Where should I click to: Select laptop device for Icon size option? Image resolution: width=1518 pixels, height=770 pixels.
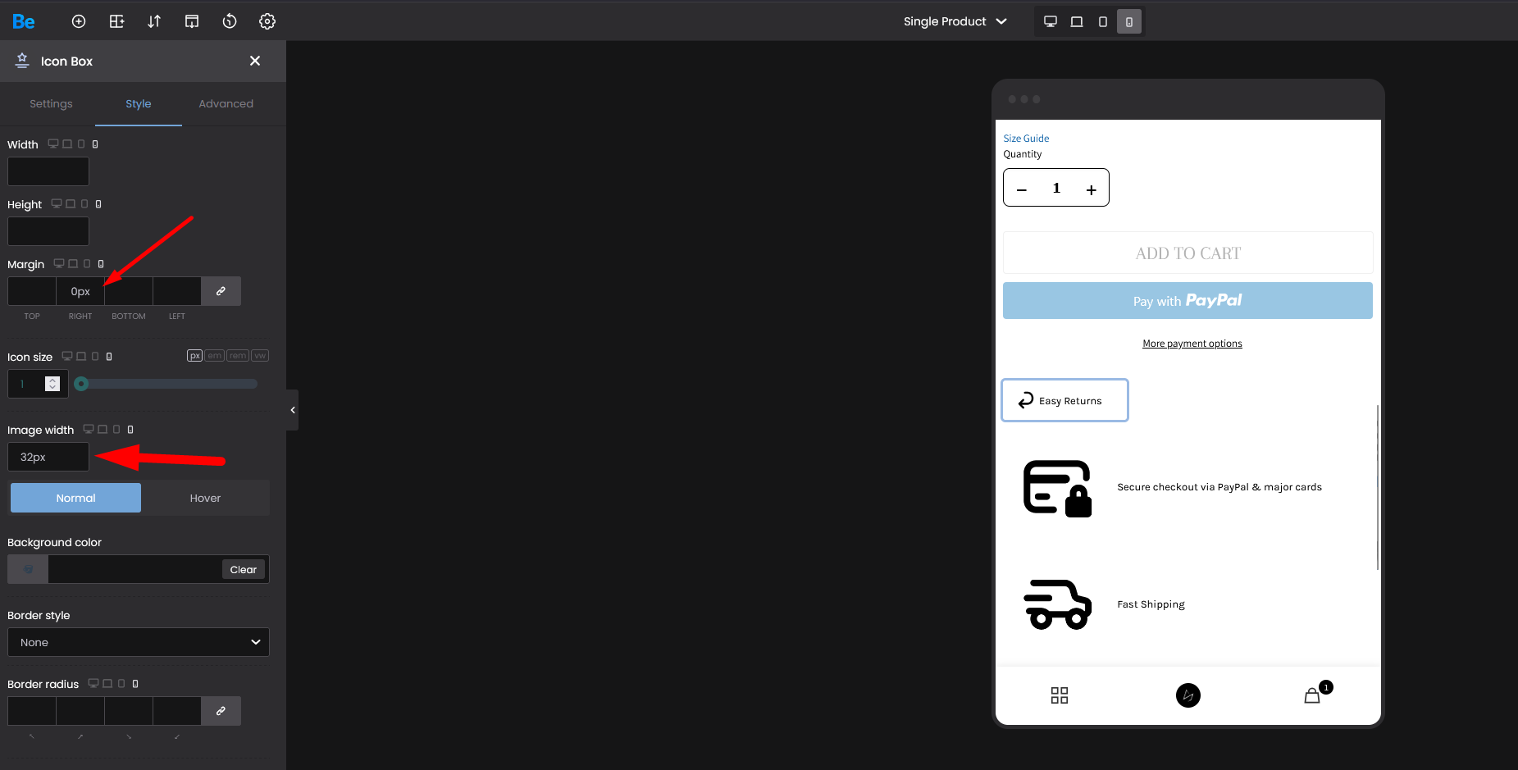point(81,356)
